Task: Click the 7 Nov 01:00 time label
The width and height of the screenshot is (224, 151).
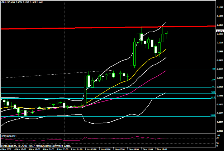Action: click(77, 149)
